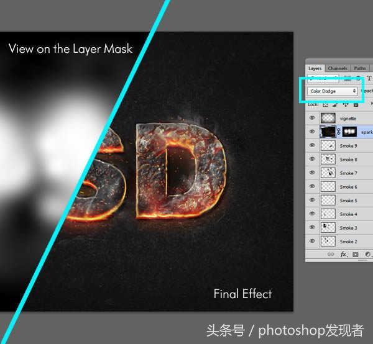Enable Lock image pixels brush icon
This screenshot has width=373, height=344.
(x=335, y=104)
